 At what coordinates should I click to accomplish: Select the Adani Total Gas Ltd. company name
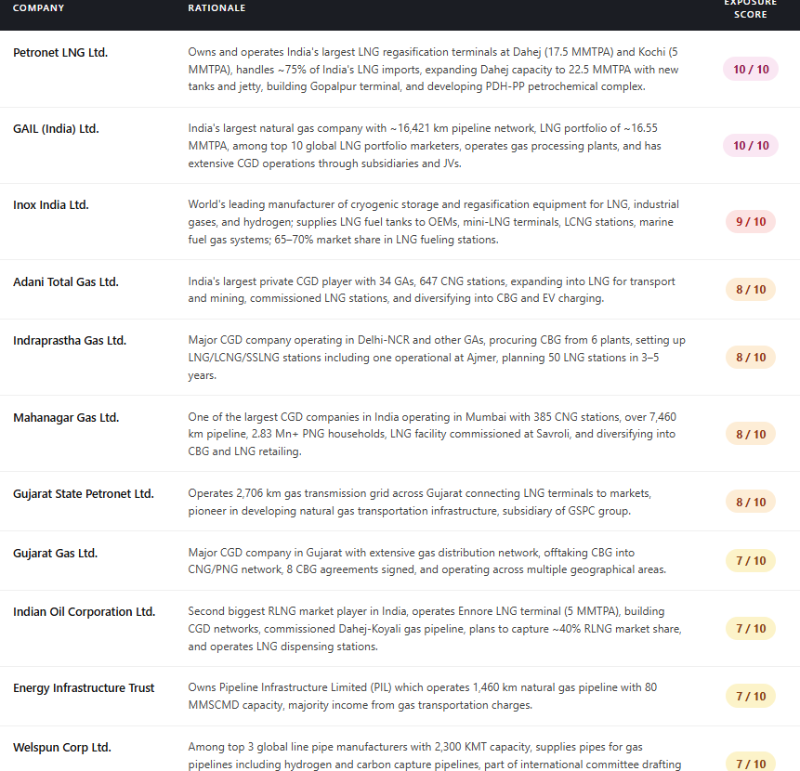[x=65, y=282]
